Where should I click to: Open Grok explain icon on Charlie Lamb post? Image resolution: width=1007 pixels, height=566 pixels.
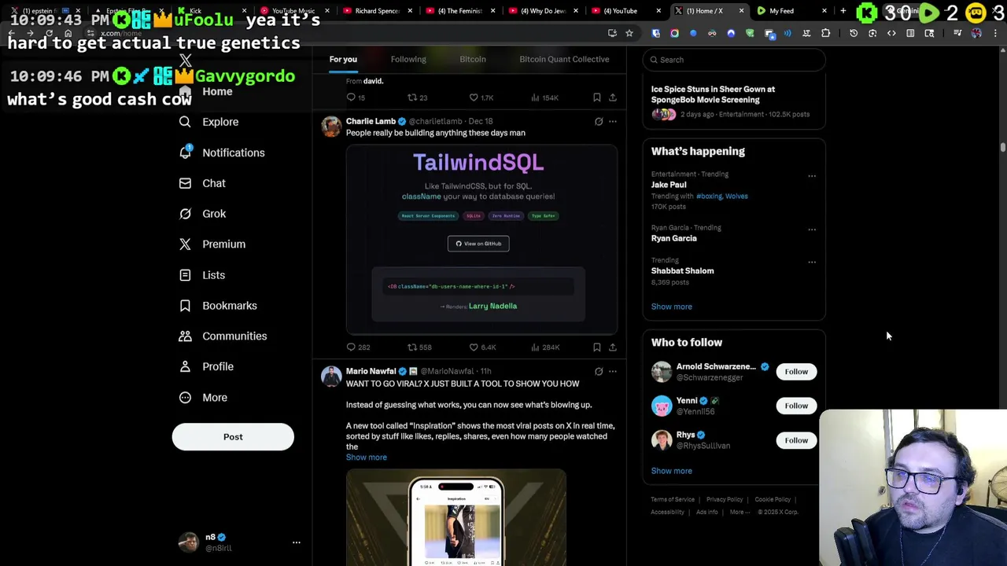click(599, 121)
